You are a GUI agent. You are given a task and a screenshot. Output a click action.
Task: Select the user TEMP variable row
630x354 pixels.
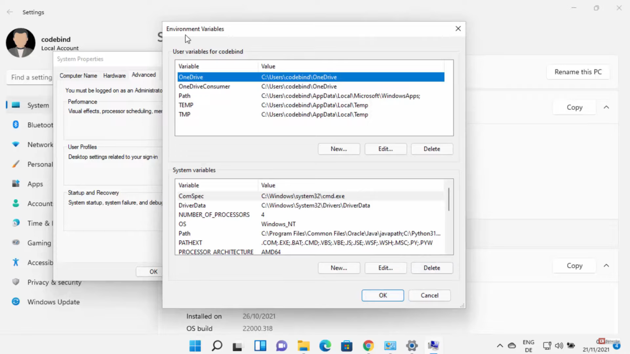(310, 105)
